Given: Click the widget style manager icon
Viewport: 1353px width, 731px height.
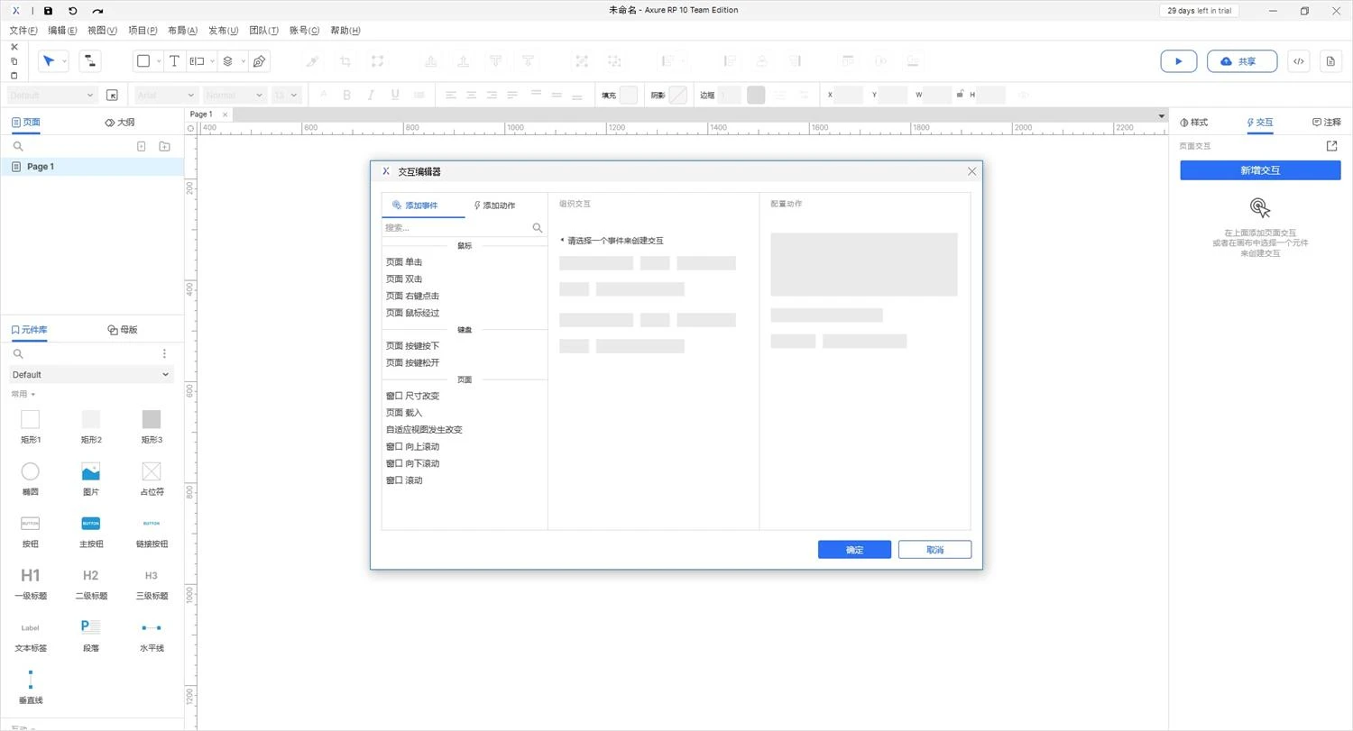Looking at the screenshot, I should [x=112, y=95].
